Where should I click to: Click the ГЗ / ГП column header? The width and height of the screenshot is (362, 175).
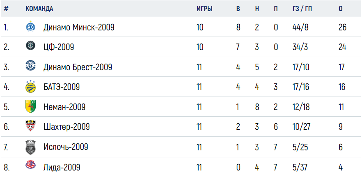pyautogui.click(x=302, y=9)
